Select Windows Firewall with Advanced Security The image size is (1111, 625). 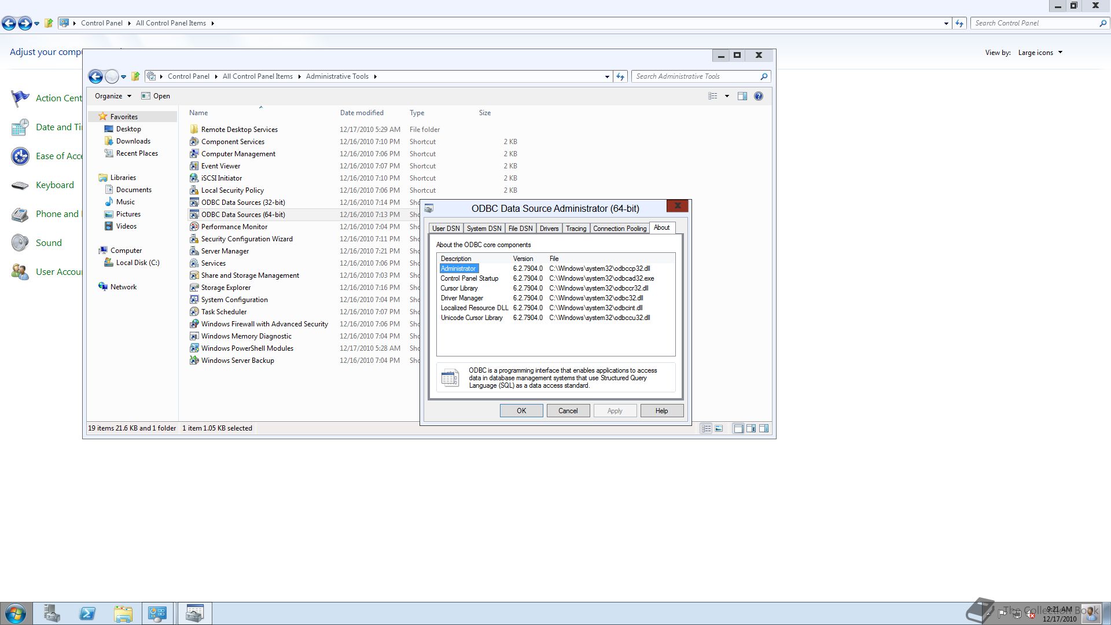click(x=264, y=324)
